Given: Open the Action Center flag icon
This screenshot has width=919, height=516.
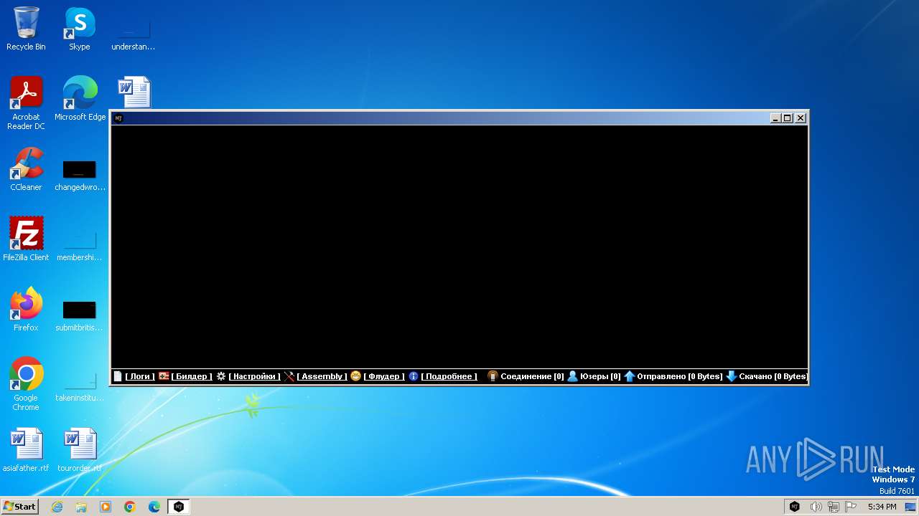Looking at the screenshot, I should coord(852,507).
